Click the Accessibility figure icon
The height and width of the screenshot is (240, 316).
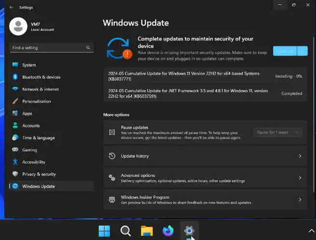[15, 162]
